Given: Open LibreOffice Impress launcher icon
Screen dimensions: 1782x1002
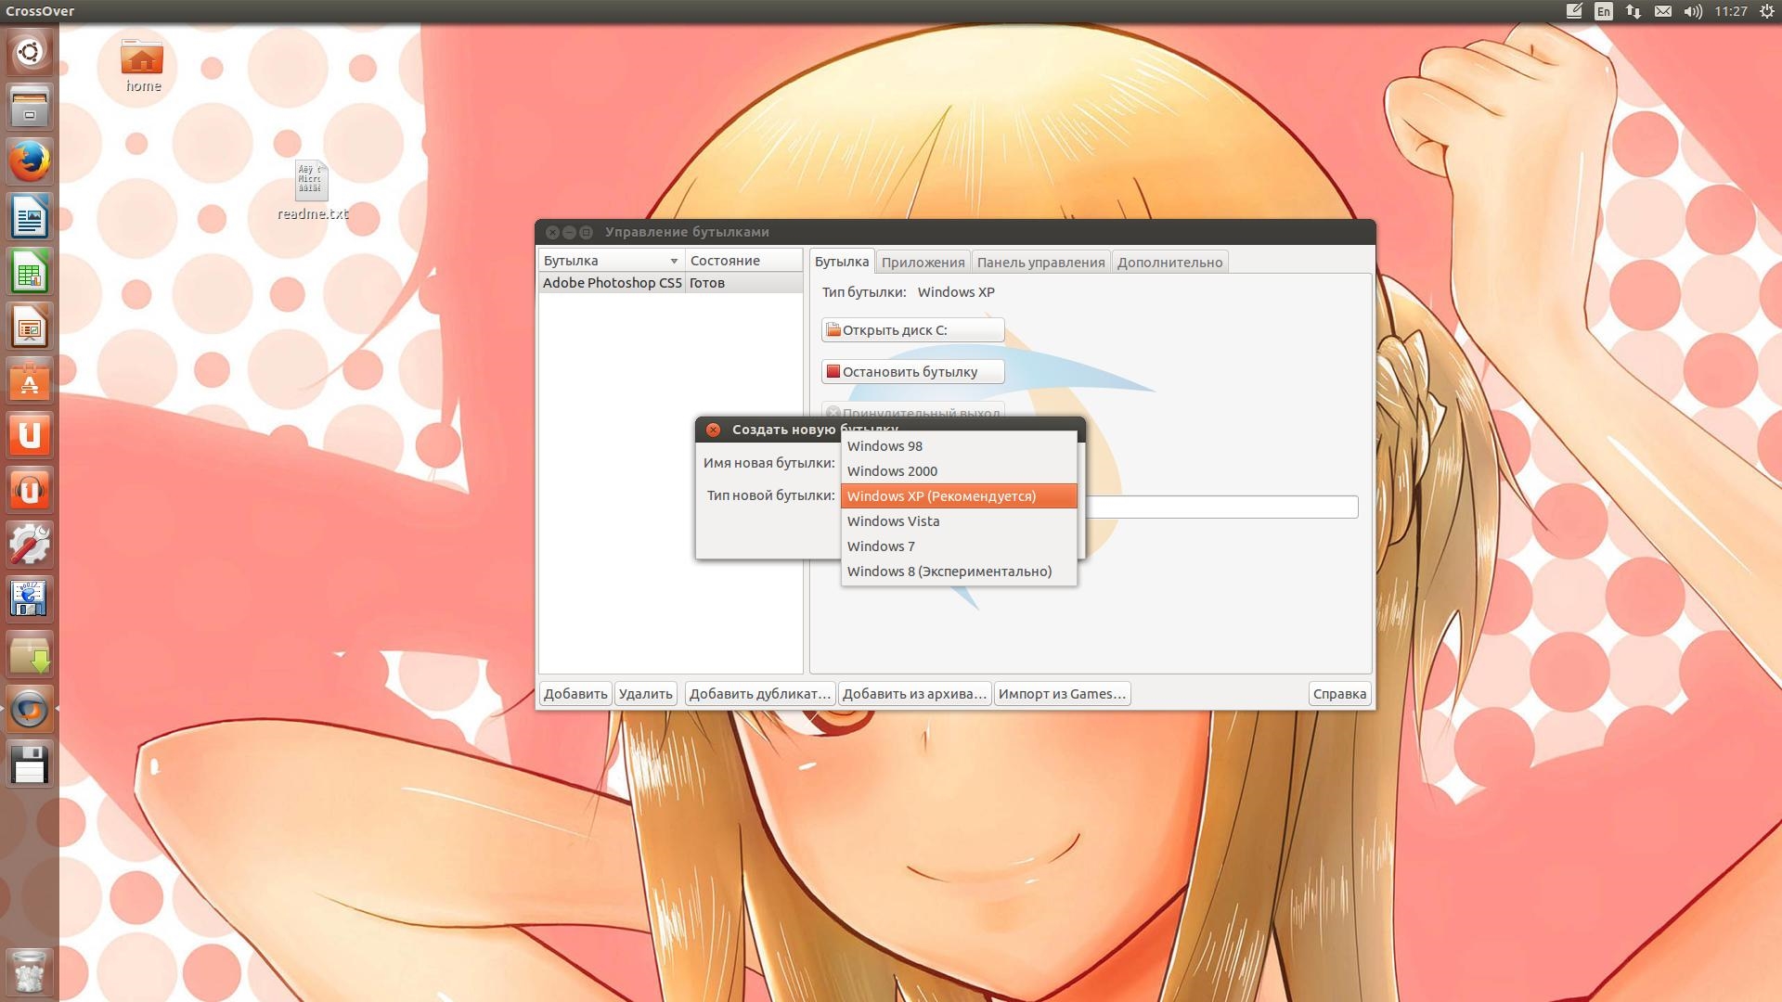Looking at the screenshot, I should click(30, 326).
